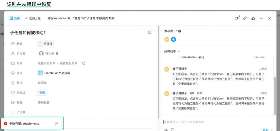Dismiss the 参数有误 attachments error toast

(56, 123)
